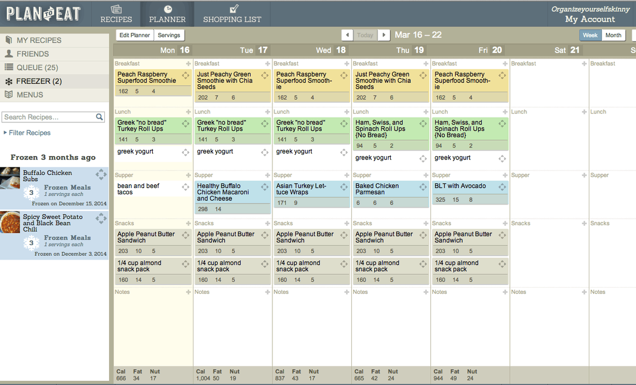Add a Saturday lunch item
Image resolution: width=636 pixels, height=385 pixels.
[x=584, y=112]
